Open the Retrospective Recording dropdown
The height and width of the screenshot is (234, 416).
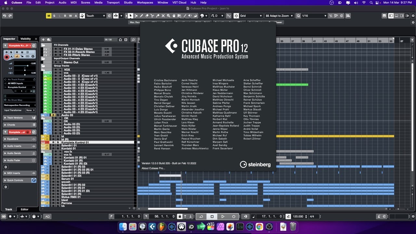coord(20,105)
